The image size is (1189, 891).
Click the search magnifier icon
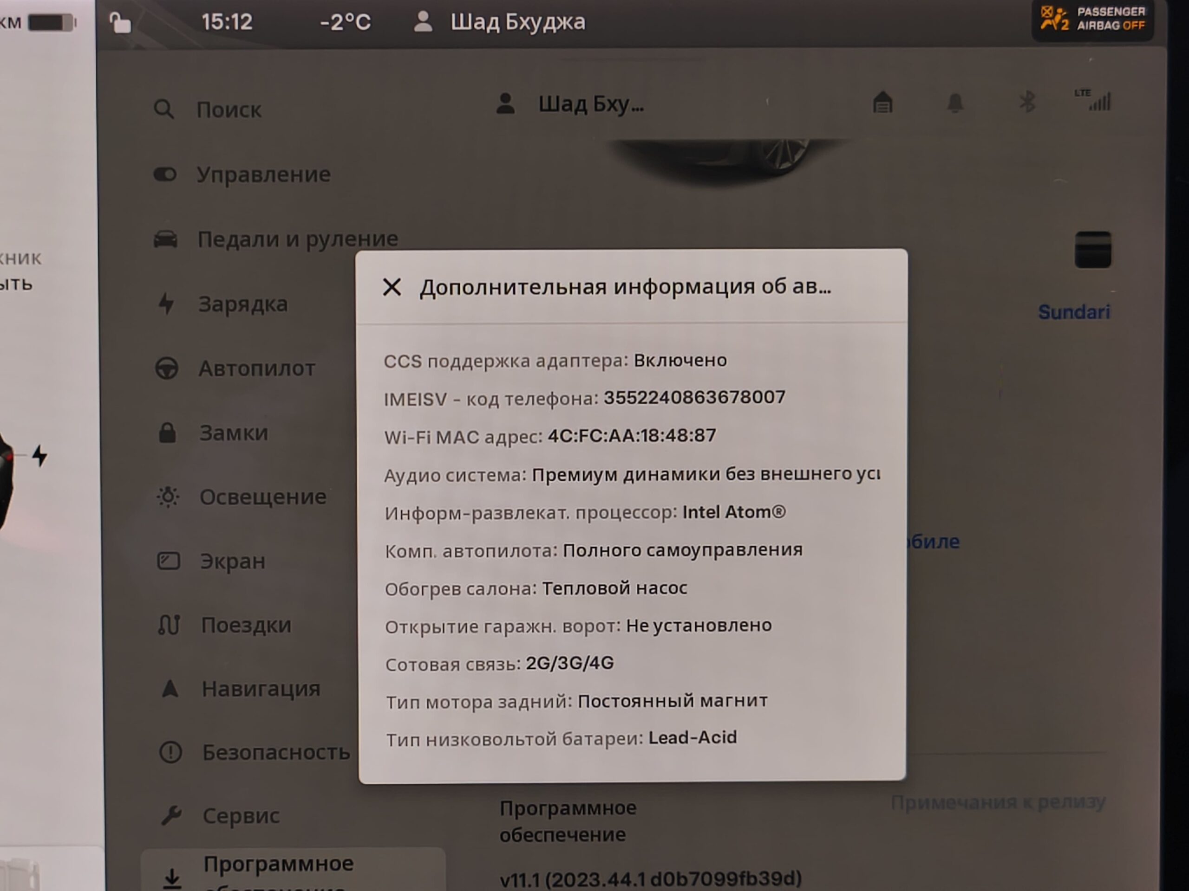pos(163,109)
